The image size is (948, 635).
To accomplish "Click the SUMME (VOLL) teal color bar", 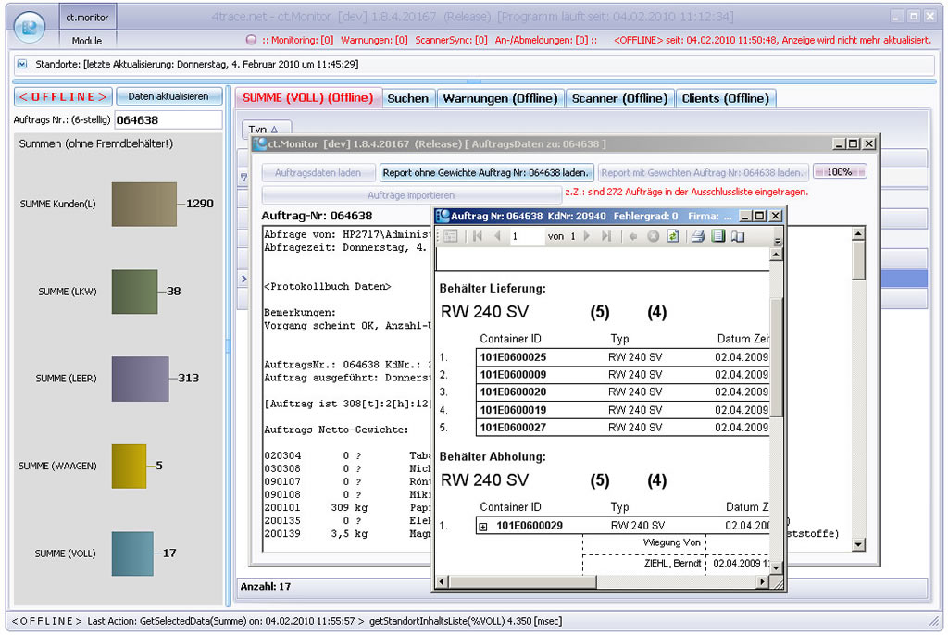I will point(131,554).
